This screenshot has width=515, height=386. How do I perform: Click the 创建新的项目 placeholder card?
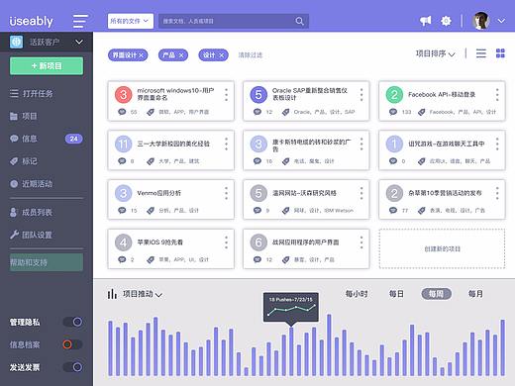tap(442, 248)
